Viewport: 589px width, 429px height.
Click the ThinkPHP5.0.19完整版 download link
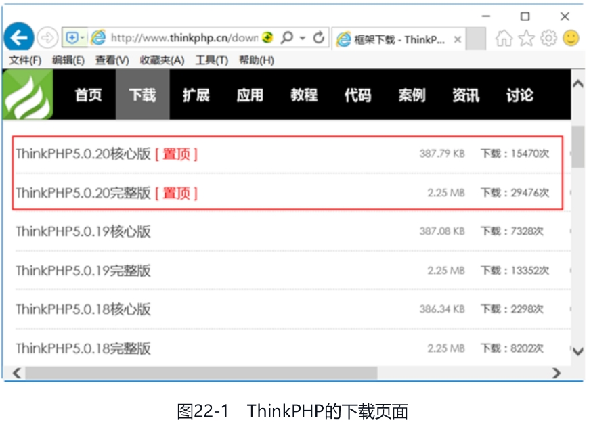point(83,271)
